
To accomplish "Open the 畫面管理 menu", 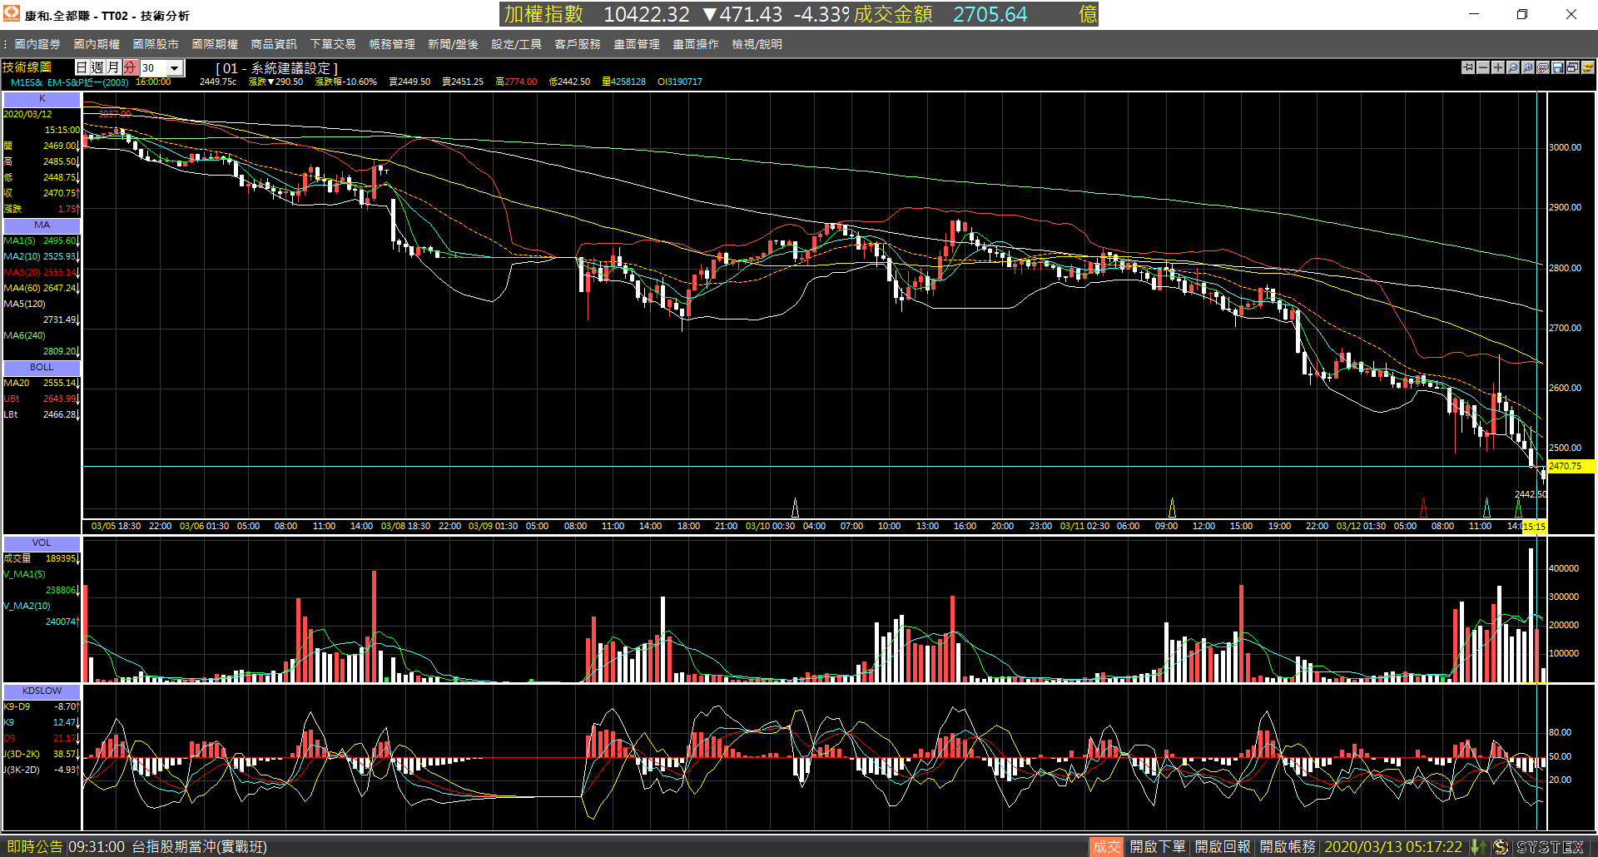I will 637,44.
